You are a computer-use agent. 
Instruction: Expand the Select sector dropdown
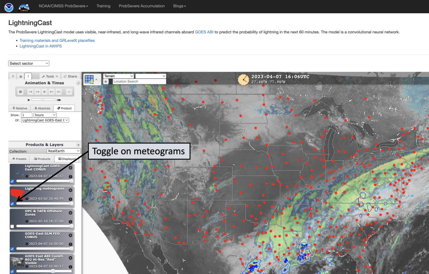pos(28,63)
